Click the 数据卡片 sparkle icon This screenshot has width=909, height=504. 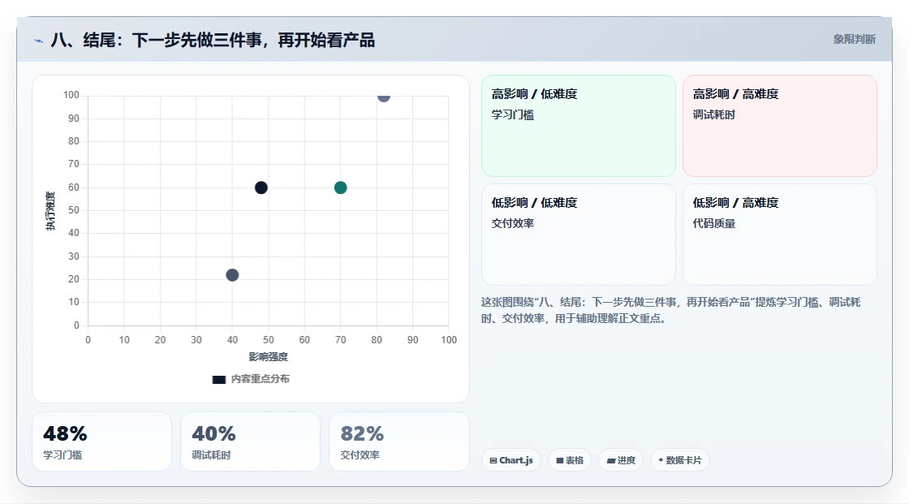(x=661, y=460)
